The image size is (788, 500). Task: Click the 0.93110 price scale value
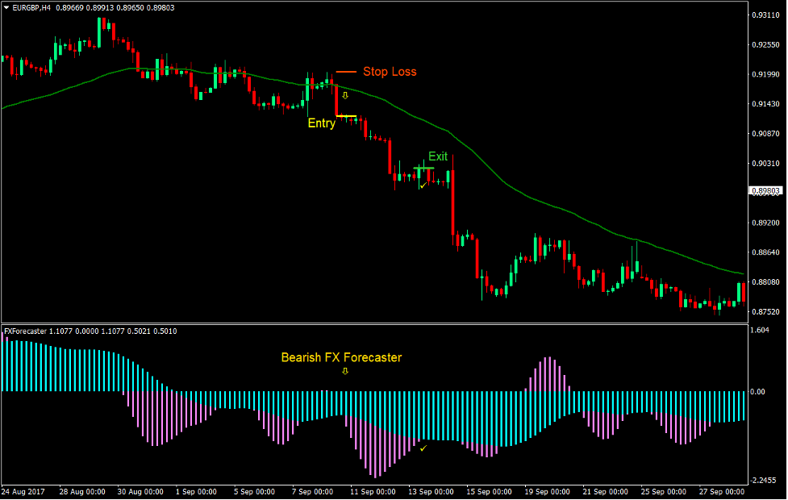coord(766,15)
